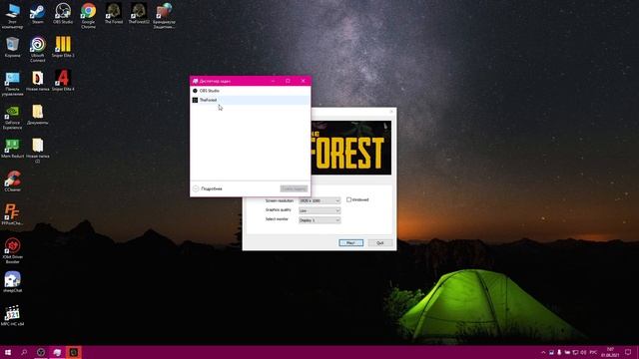Open the Windows Start menu

8,352
